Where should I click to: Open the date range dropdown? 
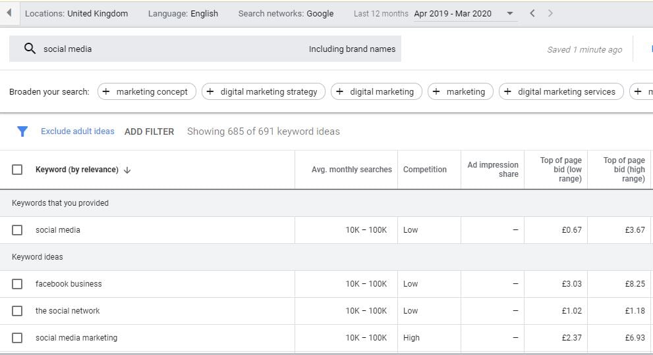[x=509, y=14]
